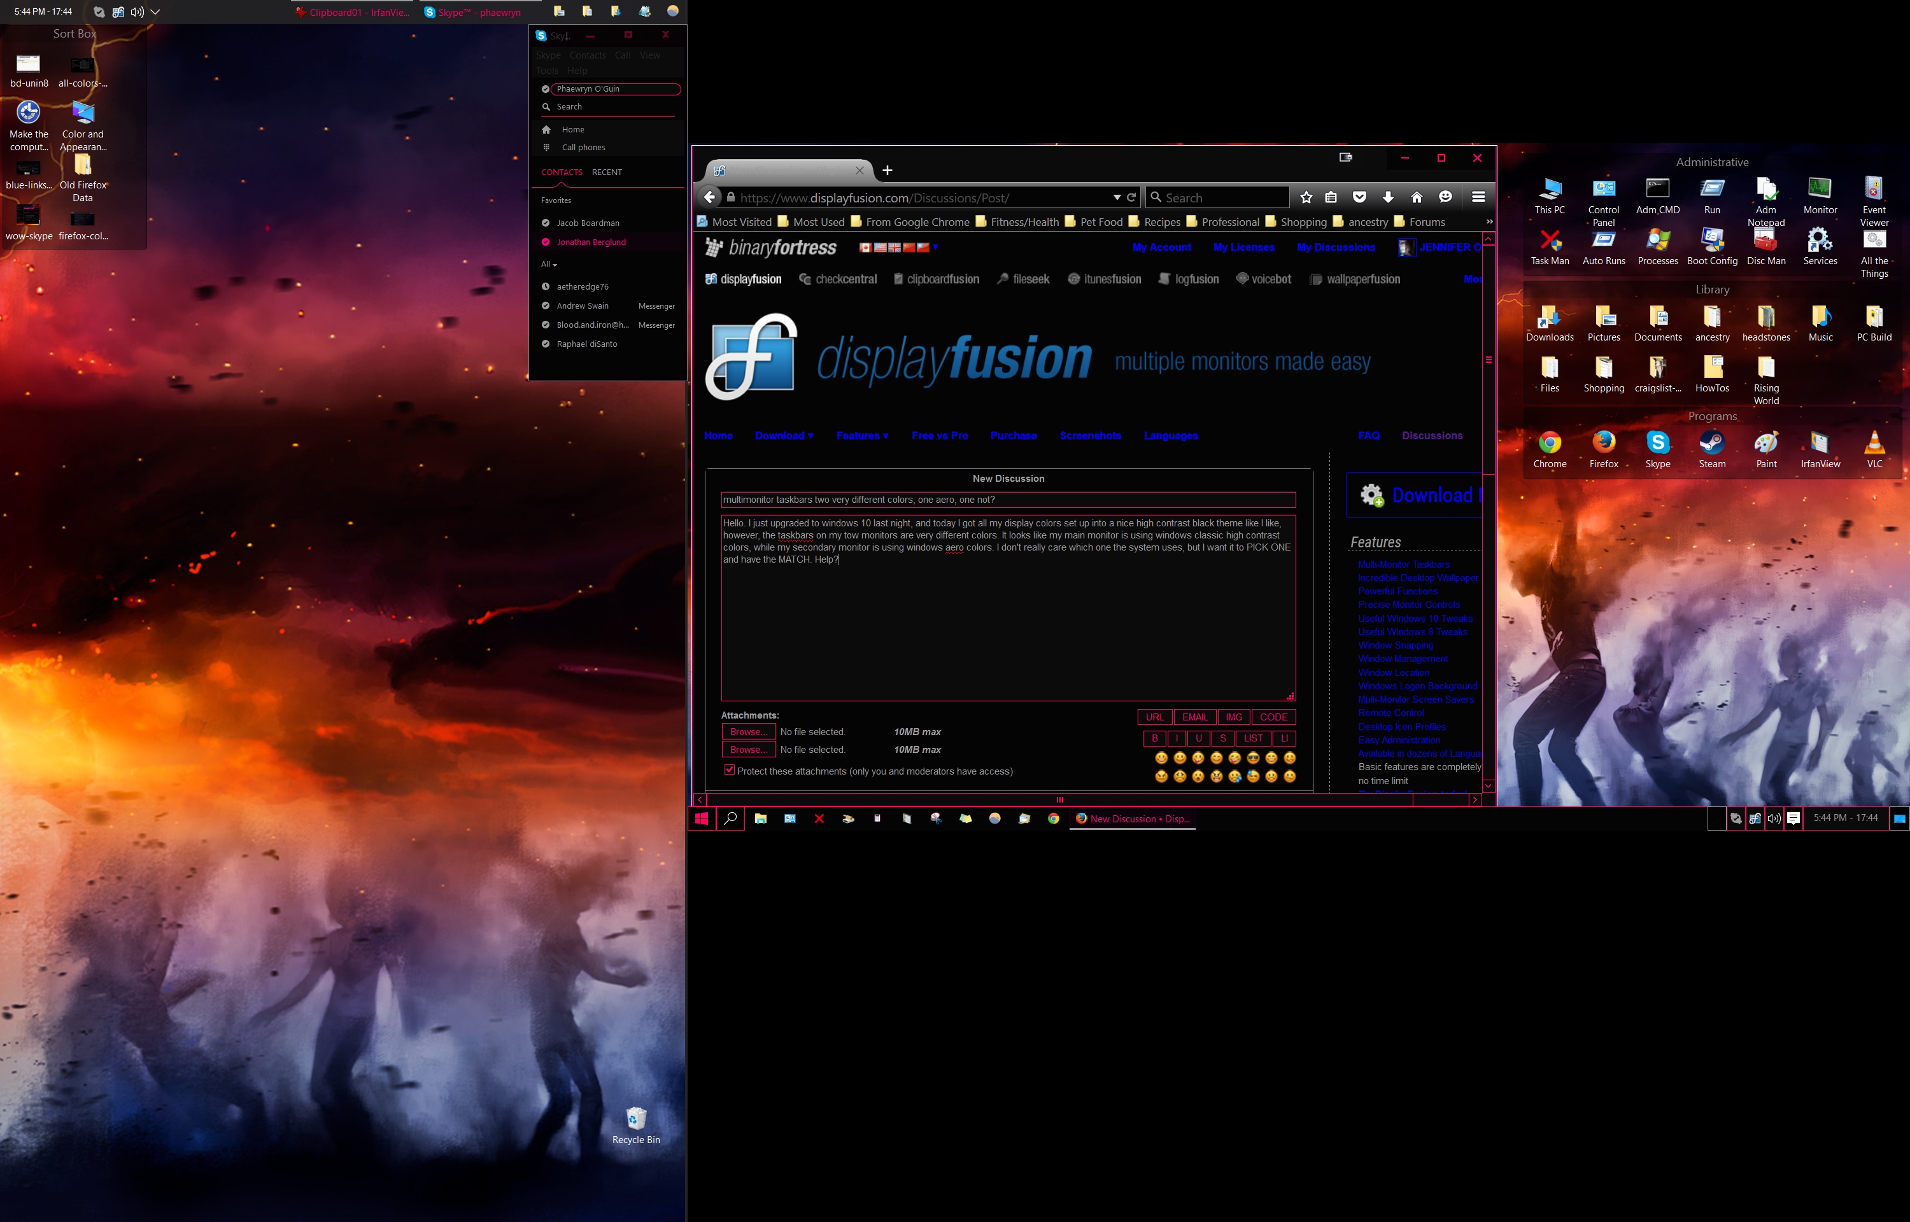Image resolution: width=1910 pixels, height=1222 pixels.
Task: Click the Skype Search field
Action: click(608, 106)
